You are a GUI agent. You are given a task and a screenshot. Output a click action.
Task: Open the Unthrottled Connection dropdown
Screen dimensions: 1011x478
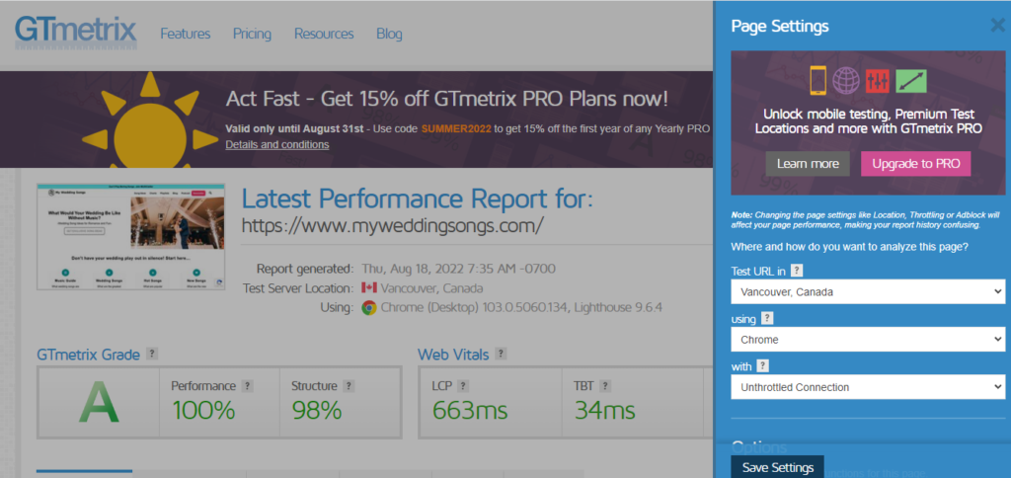click(x=868, y=388)
